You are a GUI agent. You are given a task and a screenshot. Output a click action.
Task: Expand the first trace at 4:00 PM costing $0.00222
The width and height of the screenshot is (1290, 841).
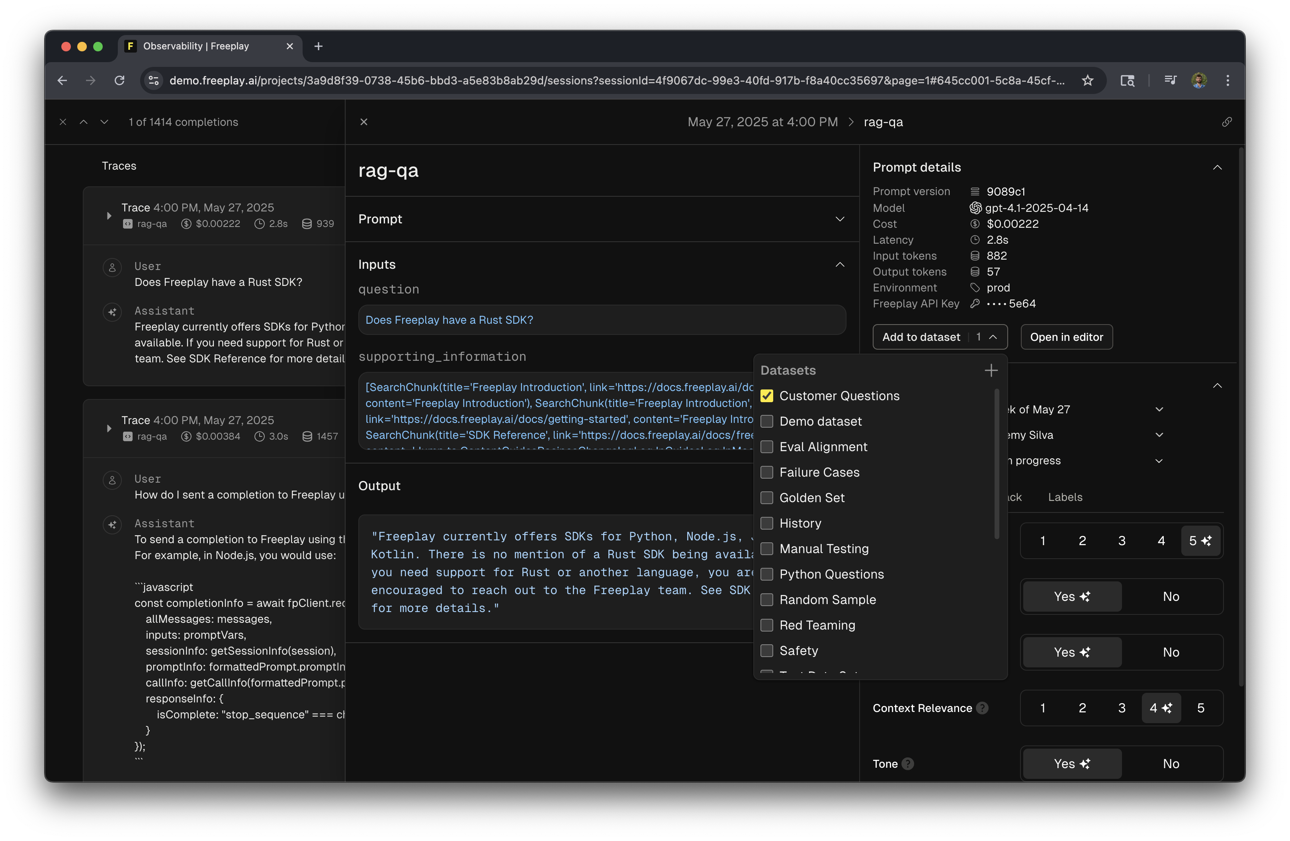(109, 215)
